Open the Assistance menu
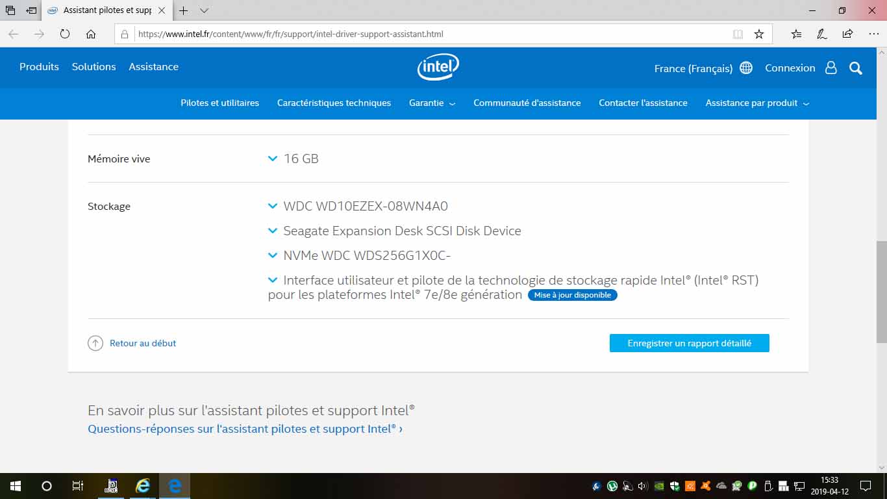 (153, 67)
